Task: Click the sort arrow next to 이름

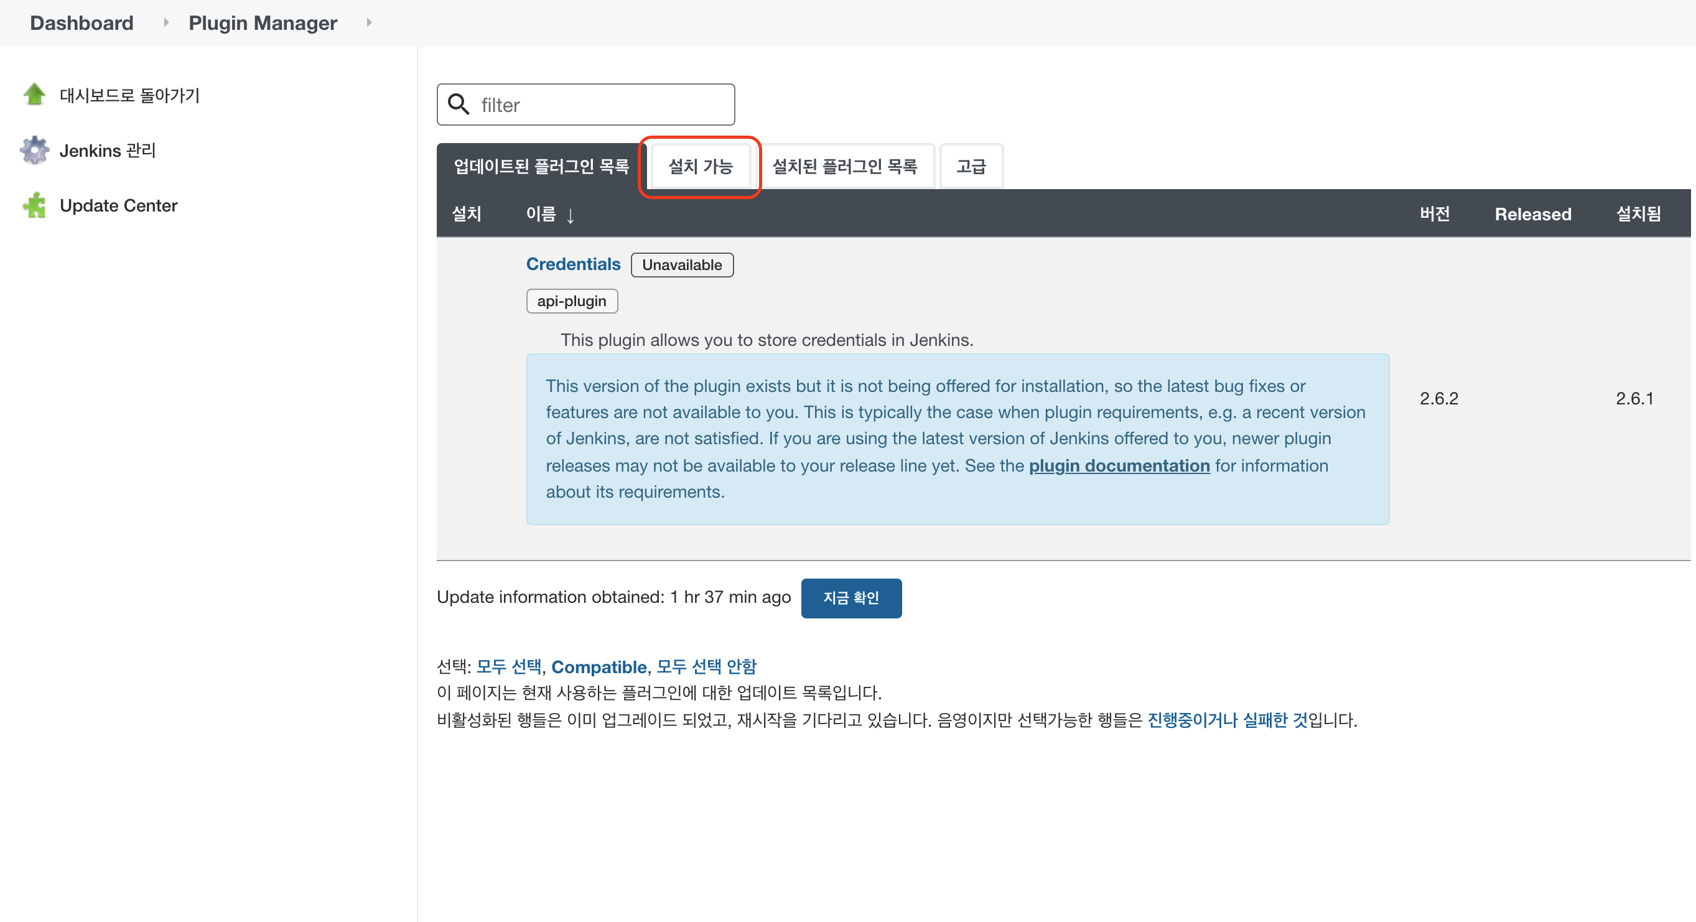Action: (x=570, y=215)
